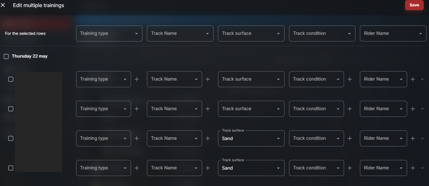The width and height of the screenshot is (429, 186).
Task: Open the third row Sand track surface dropdown
Action: (x=251, y=138)
